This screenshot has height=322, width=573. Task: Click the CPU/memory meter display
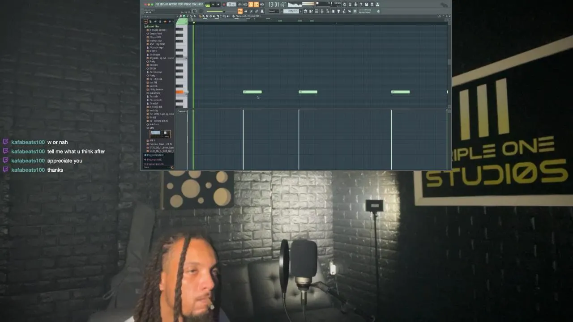(x=329, y=4)
